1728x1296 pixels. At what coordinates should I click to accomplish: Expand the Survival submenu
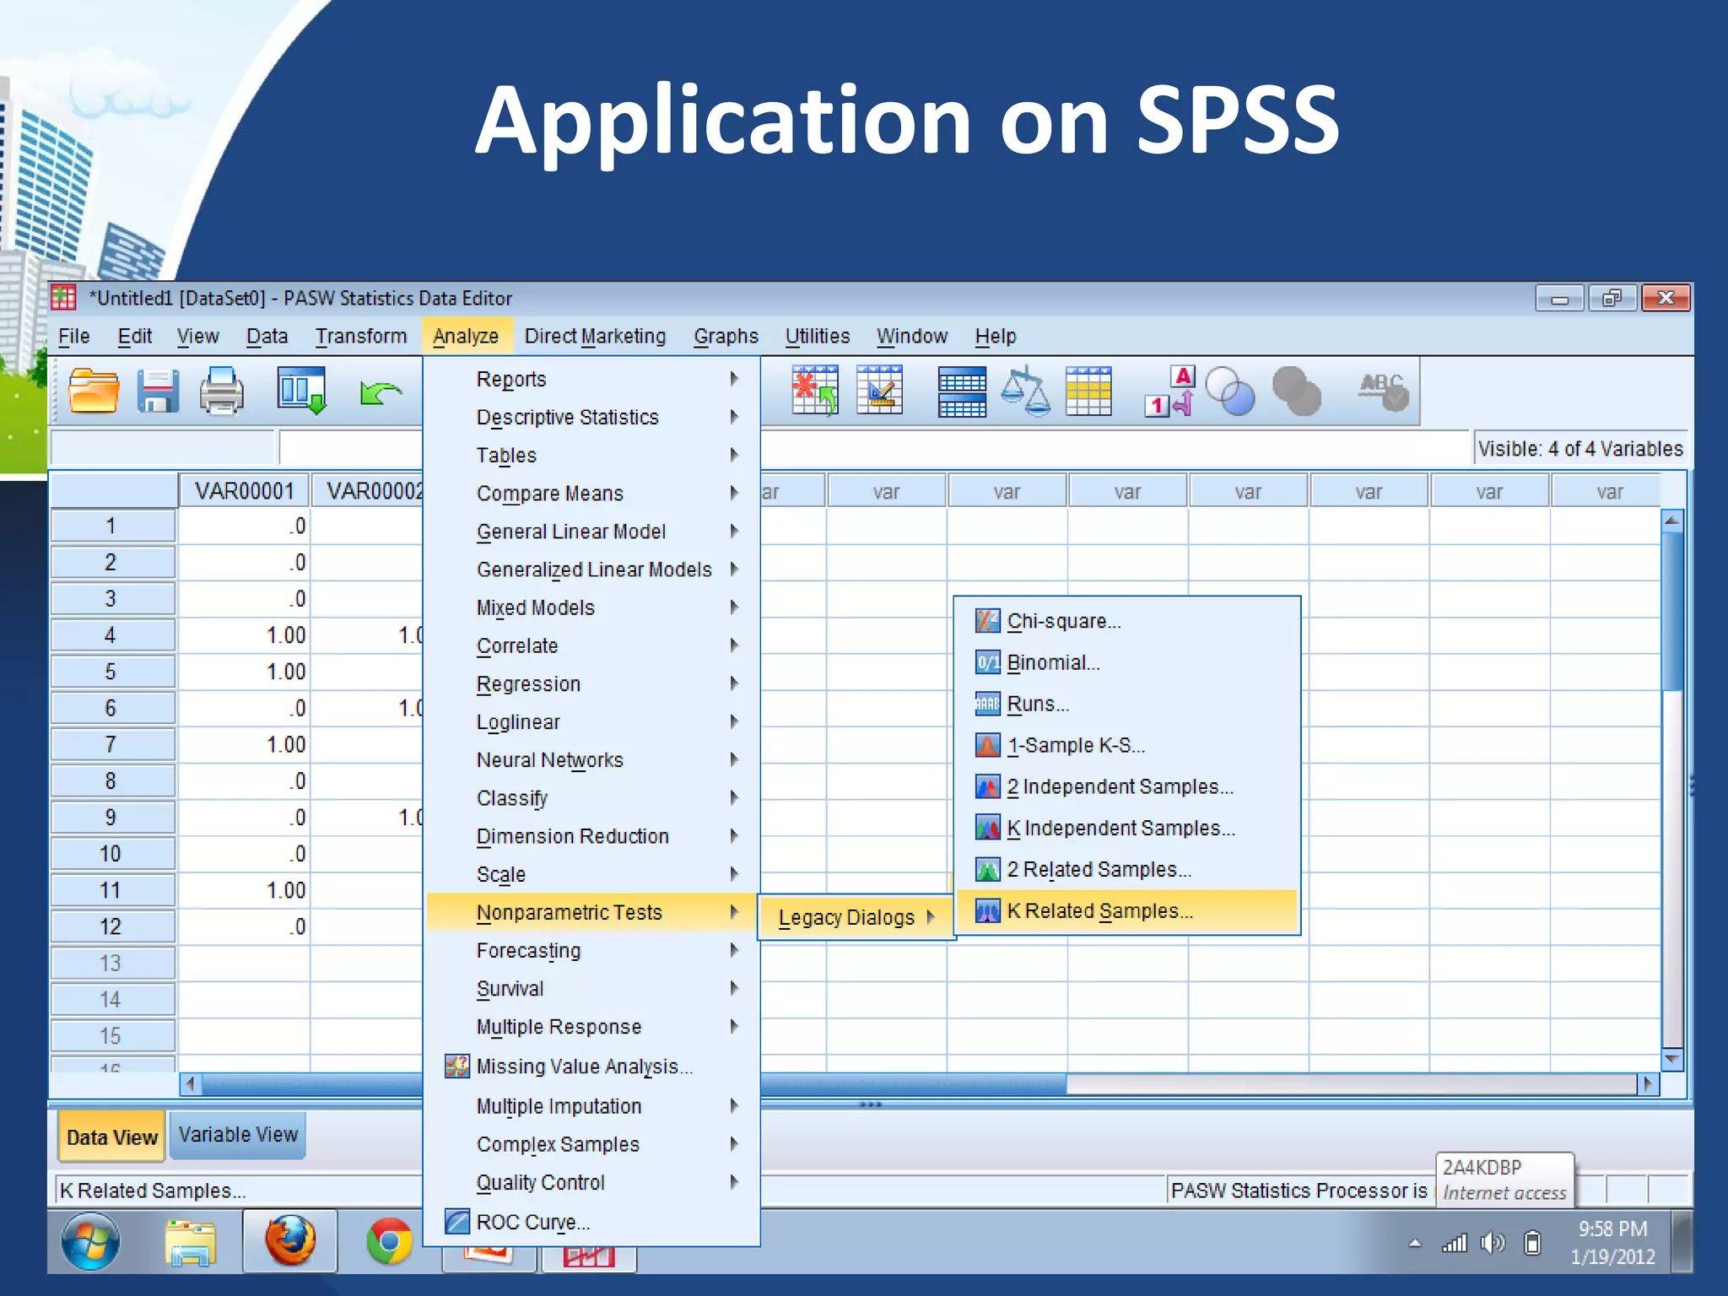click(x=592, y=989)
